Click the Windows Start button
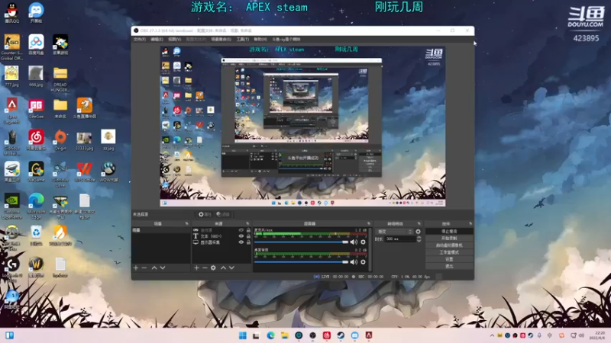This screenshot has width=611, height=343. pyautogui.click(x=242, y=335)
